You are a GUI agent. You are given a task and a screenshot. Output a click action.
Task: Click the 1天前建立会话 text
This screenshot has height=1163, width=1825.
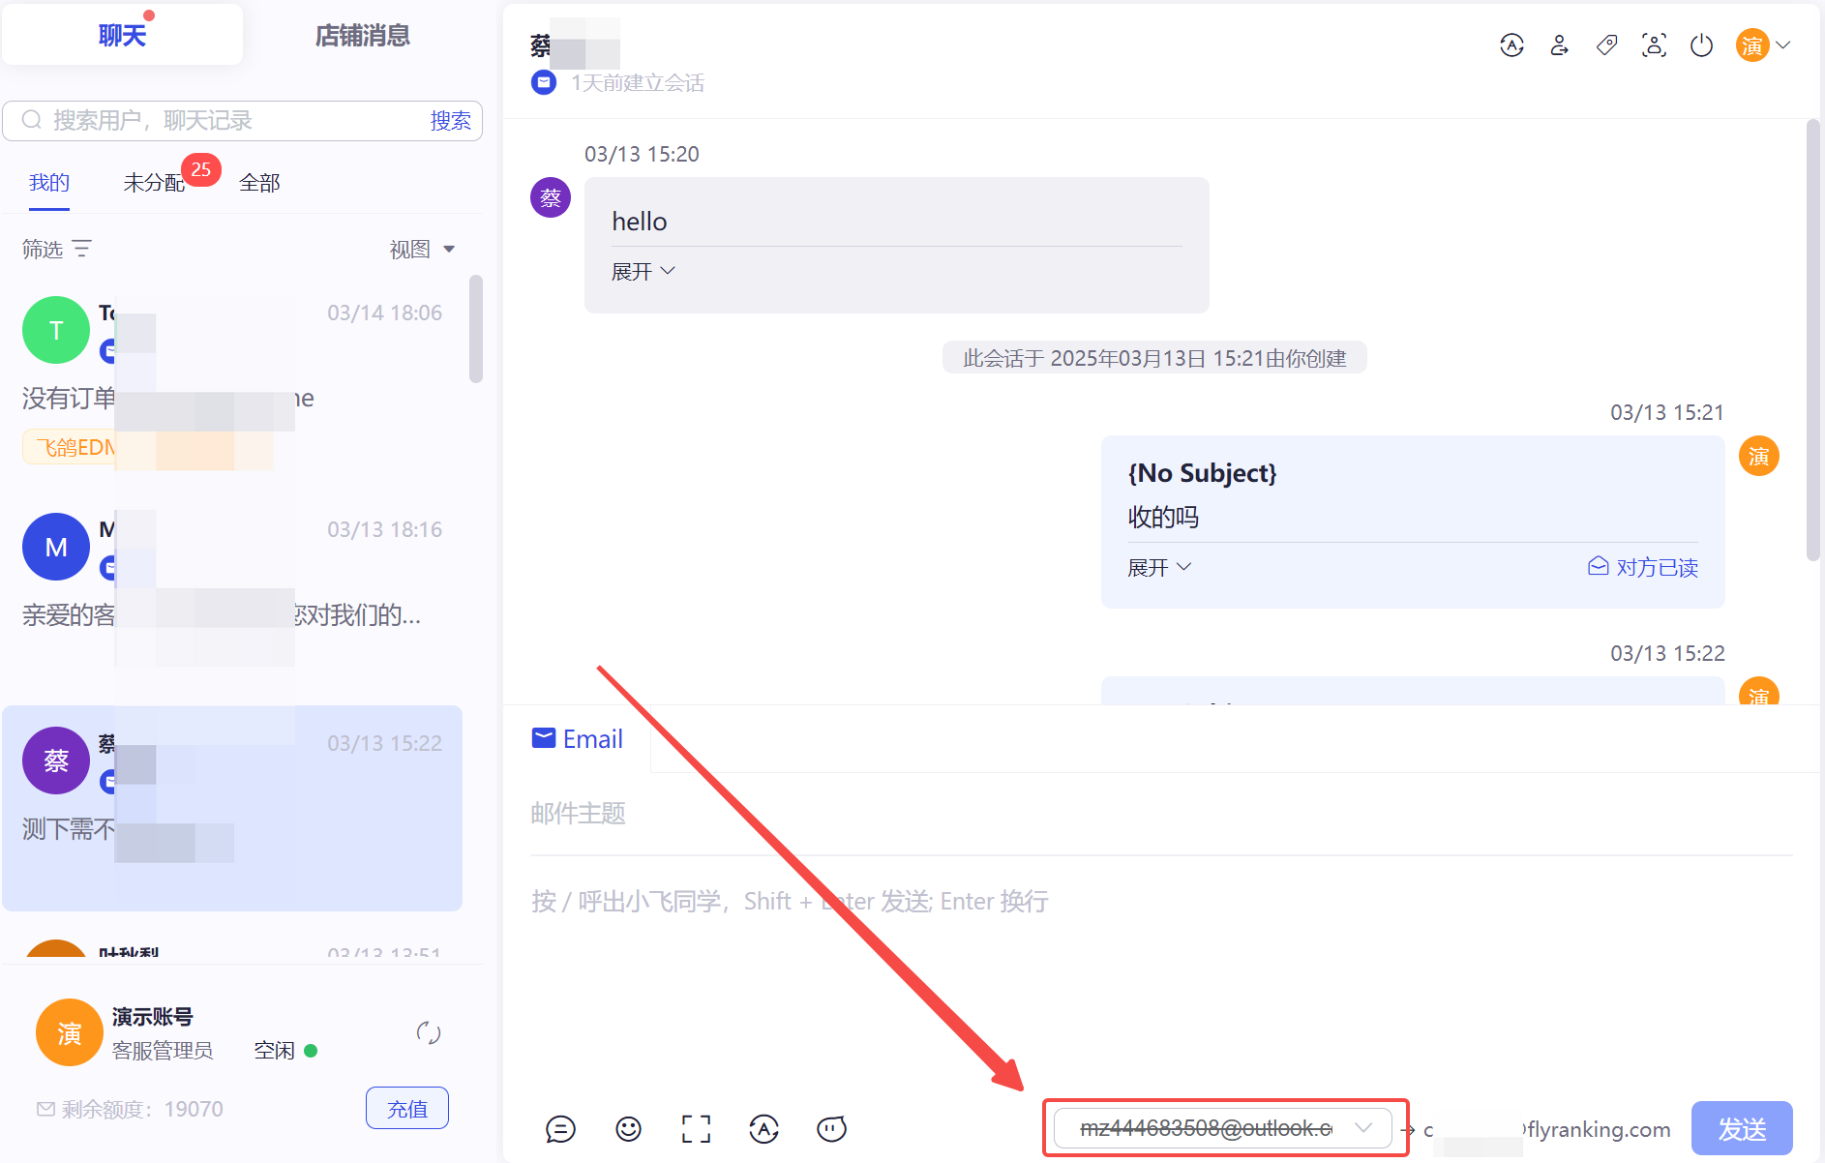pos(637,82)
